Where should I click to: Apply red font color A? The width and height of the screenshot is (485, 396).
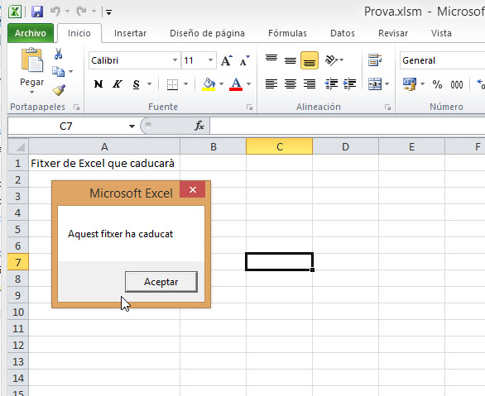(236, 84)
